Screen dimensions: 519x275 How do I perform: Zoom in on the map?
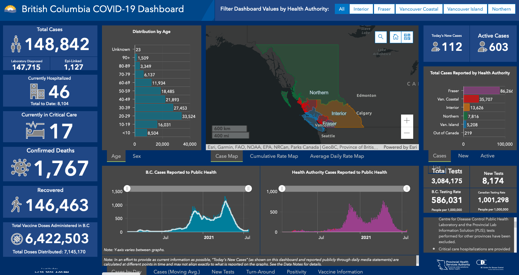point(407,121)
